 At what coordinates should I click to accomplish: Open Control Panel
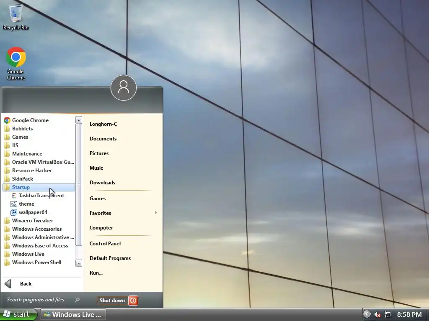(x=105, y=244)
